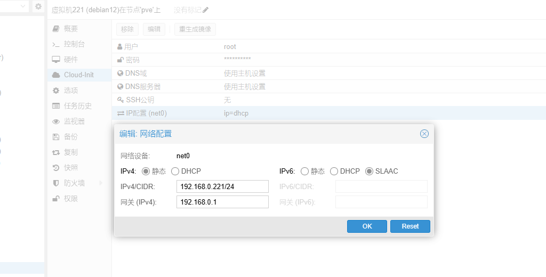Open settings gear at top left
The height and width of the screenshot is (277, 546).
pos(38,6)
